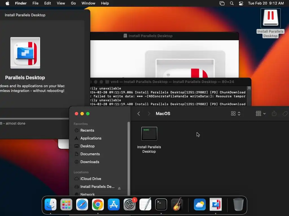Open the Apple menu
This screenshot has height=216, width=289.
(7, 3)
